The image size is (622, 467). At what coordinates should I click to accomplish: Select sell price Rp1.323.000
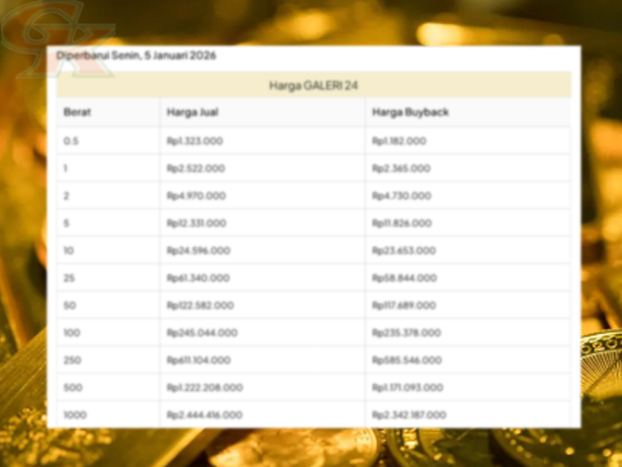point(195,141)
